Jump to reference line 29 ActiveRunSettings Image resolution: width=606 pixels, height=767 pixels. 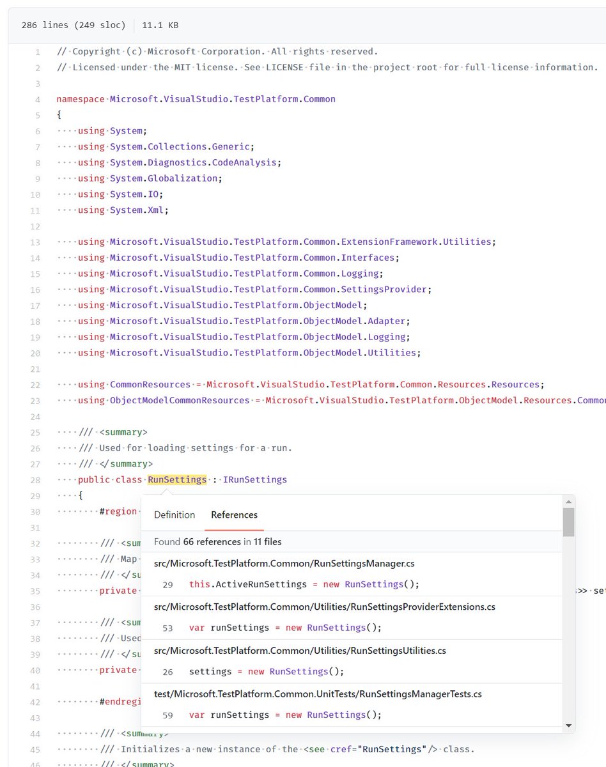(304, 584)
